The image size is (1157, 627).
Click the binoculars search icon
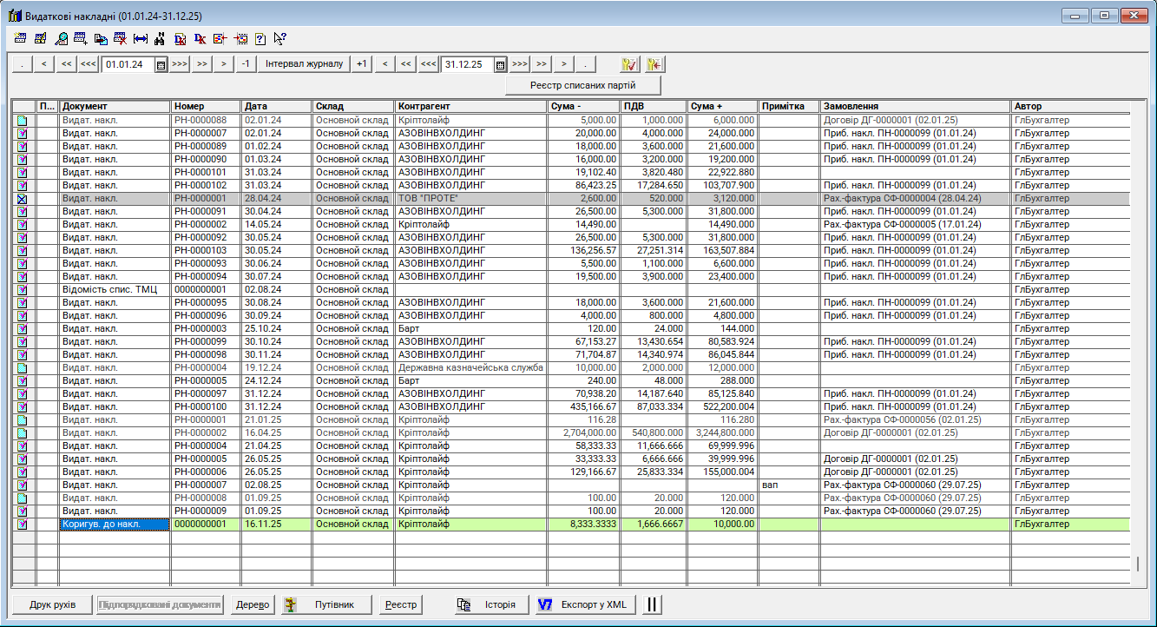click(x=160, y=38)
